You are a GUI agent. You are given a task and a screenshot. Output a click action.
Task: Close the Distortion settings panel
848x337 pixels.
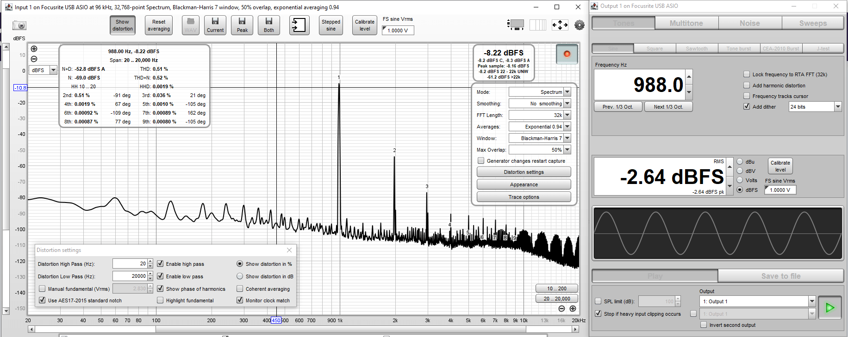(x=289, y=250)
